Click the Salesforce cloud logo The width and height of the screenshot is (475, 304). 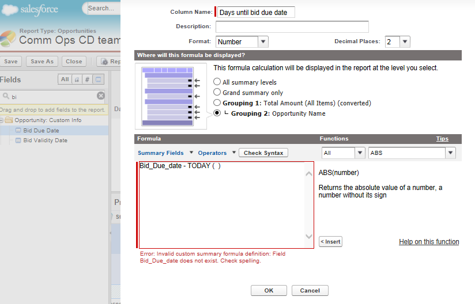29,10
